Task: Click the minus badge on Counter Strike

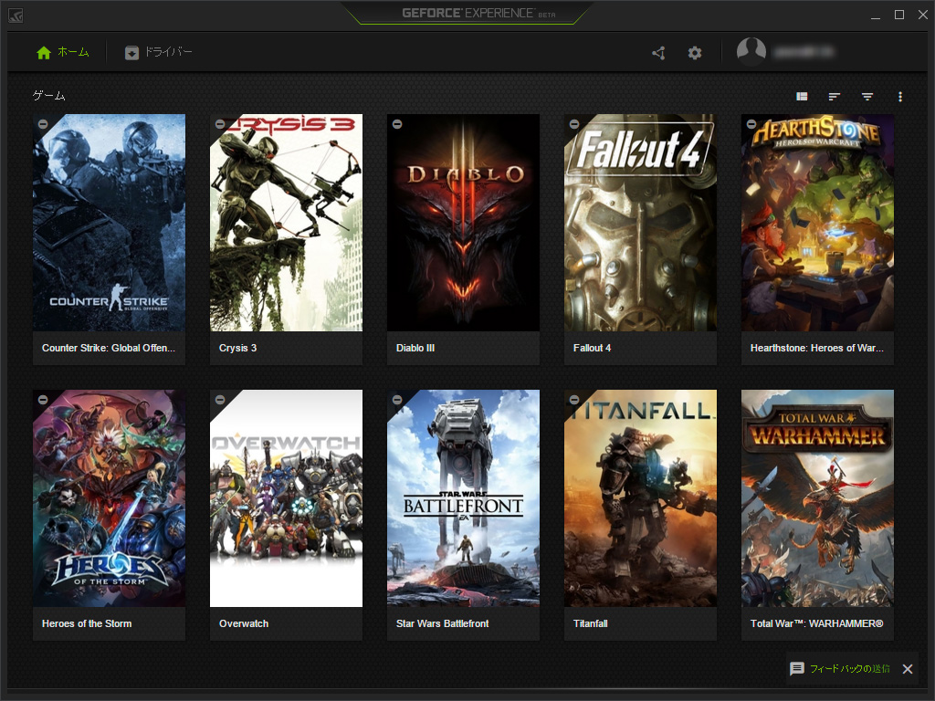Action: click(x=42, y=124)
